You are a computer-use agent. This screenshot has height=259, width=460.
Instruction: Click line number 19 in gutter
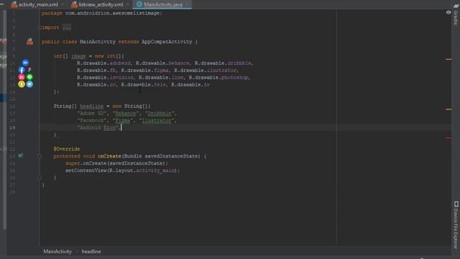(x=12, y=127)
